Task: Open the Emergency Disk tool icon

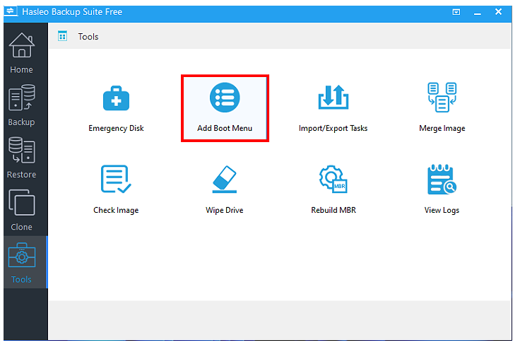Action: pyautogui.click(x=116, y=98)
